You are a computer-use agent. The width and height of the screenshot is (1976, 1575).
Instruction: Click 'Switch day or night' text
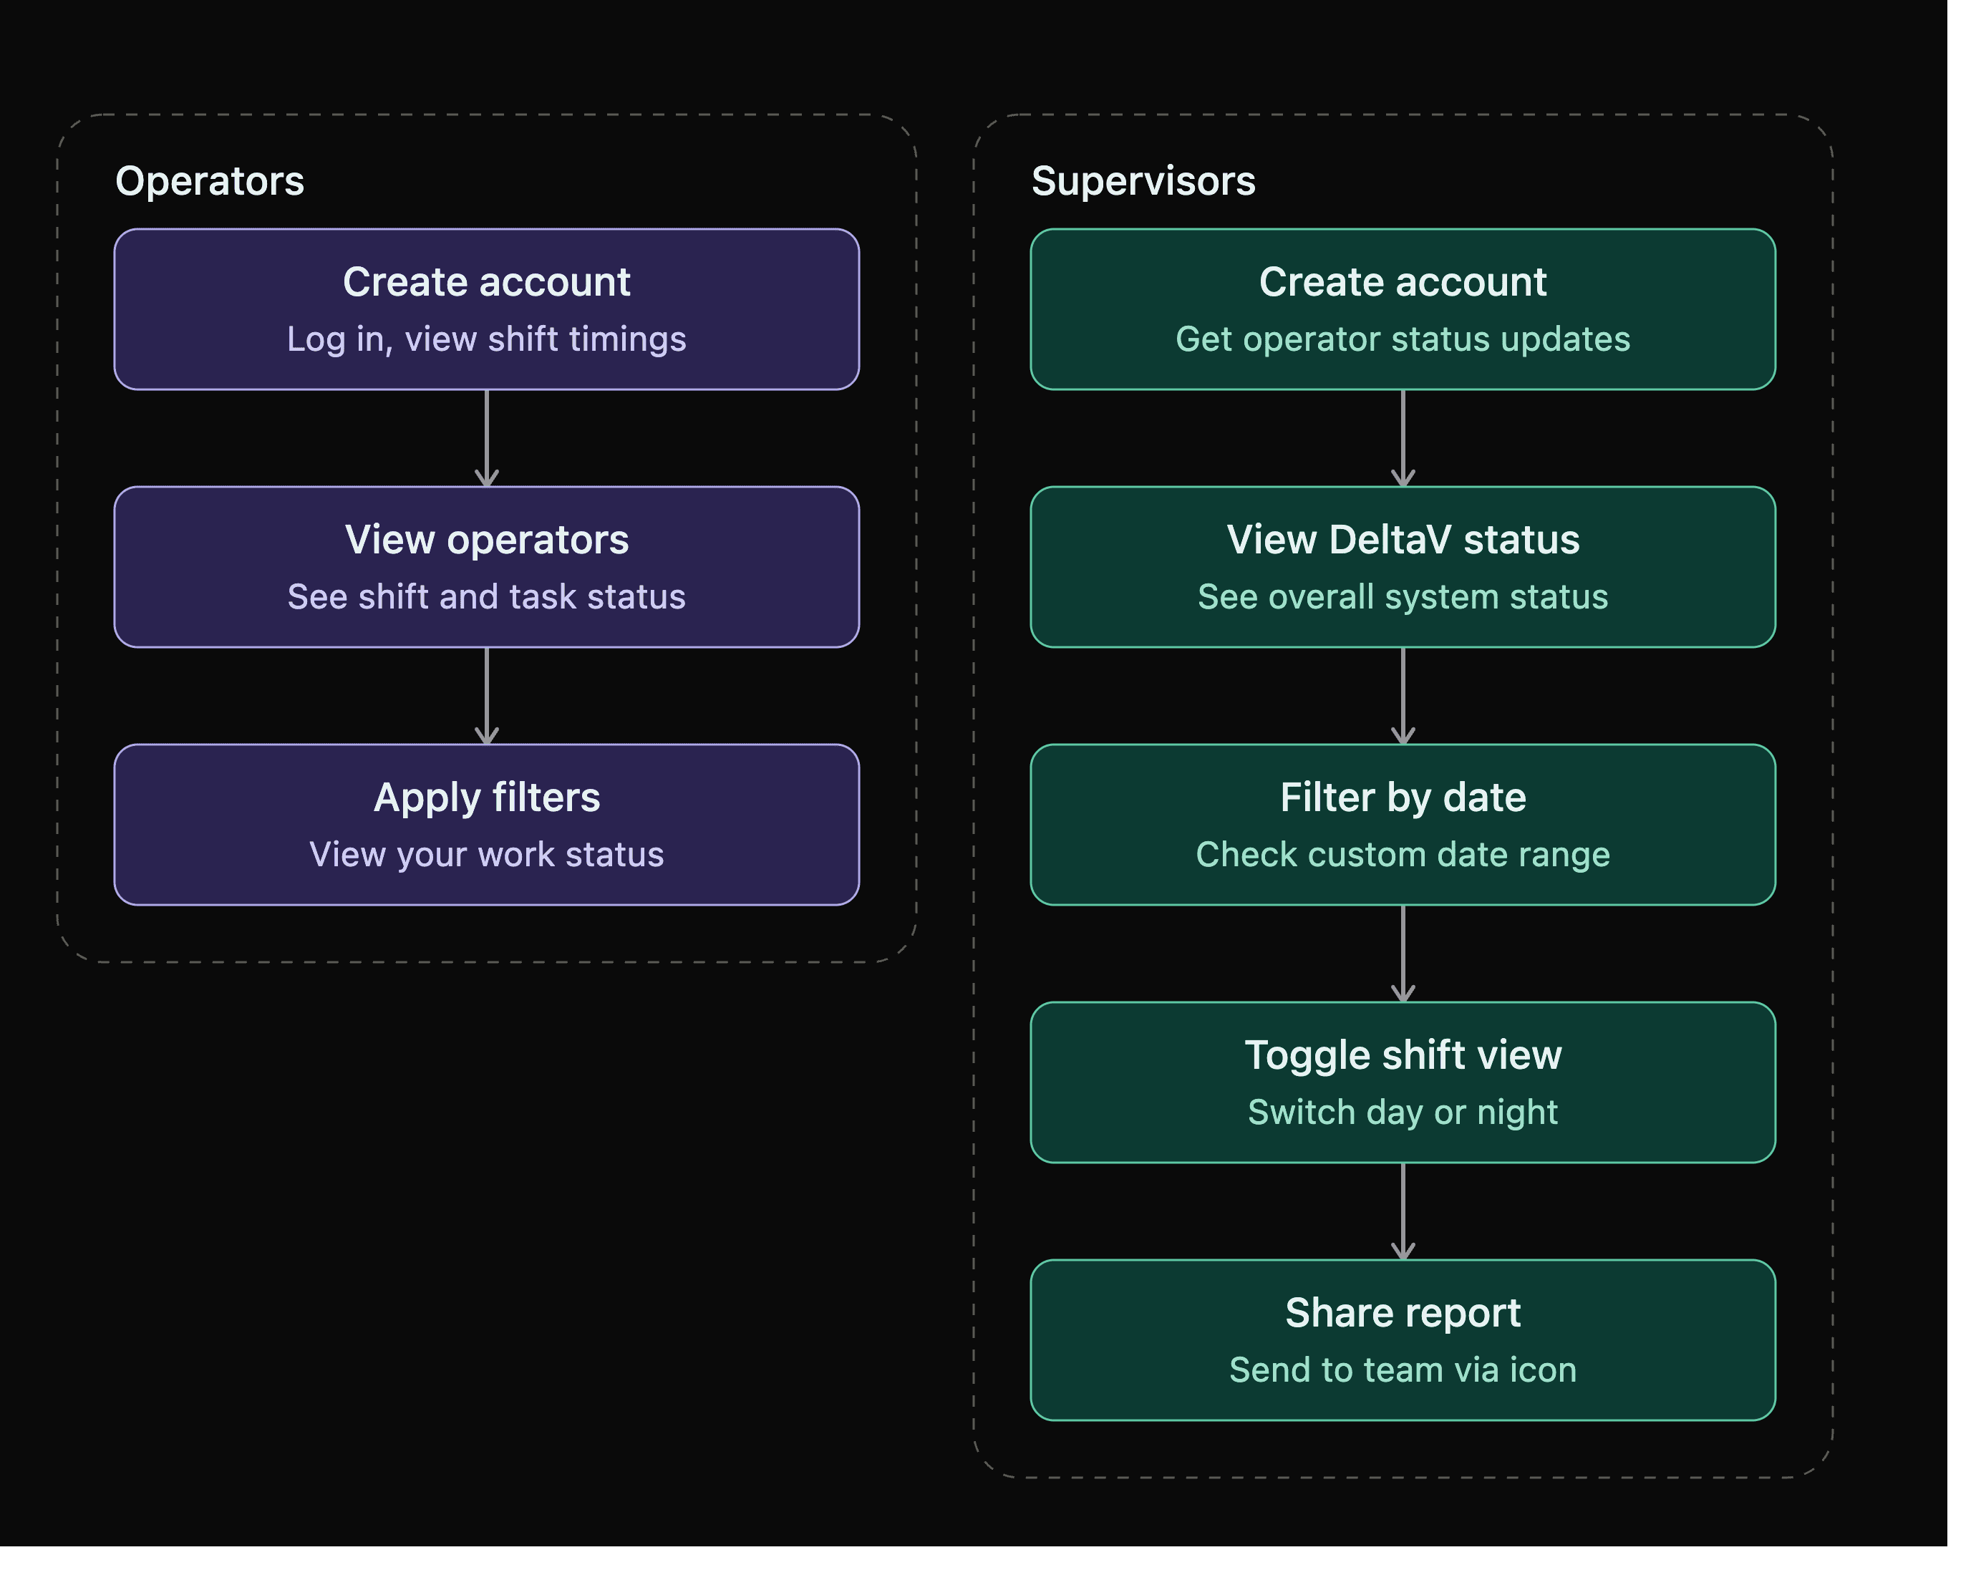pos(1403,1113)
